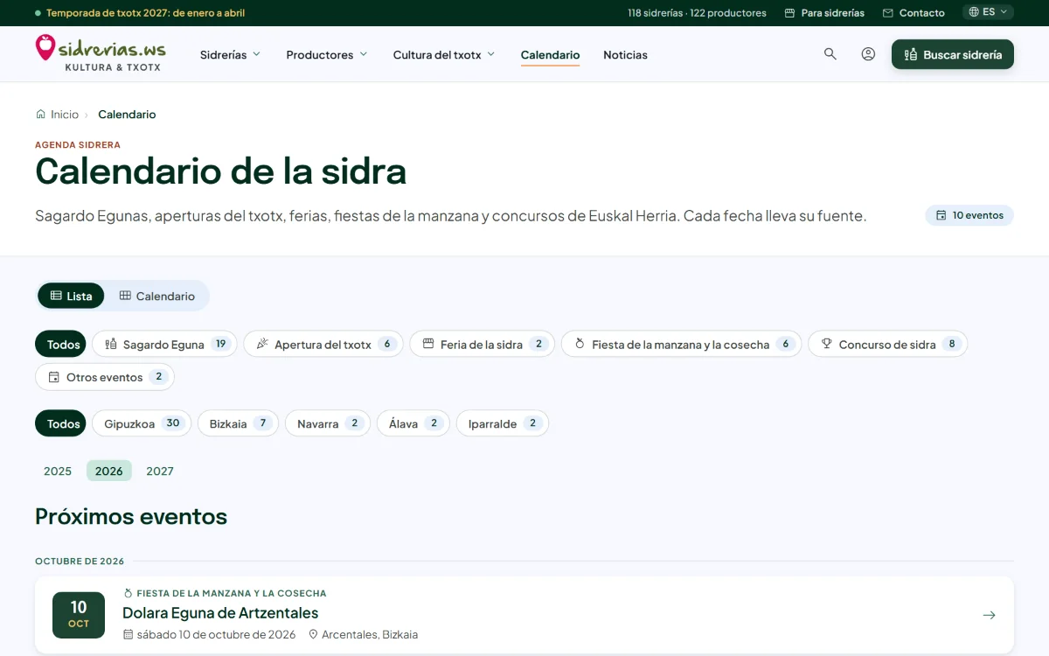Click the 10 eventos count badge
This screenshot has width=1049, height=656.
(969, 215)
